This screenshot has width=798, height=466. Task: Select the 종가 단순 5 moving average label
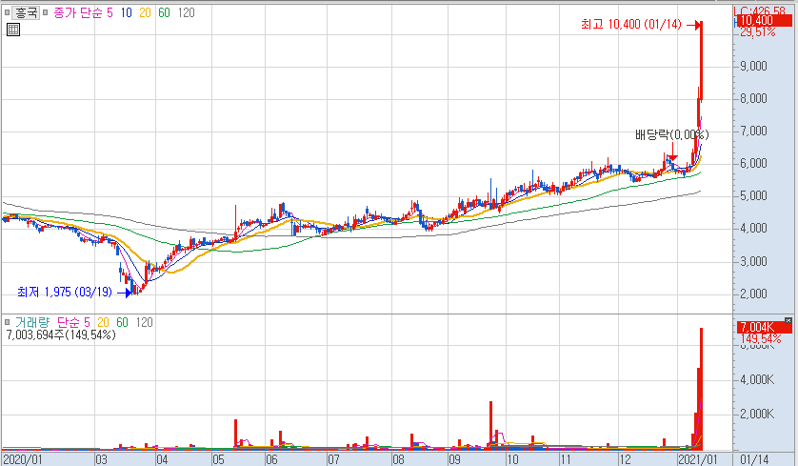tap(84, 12)
